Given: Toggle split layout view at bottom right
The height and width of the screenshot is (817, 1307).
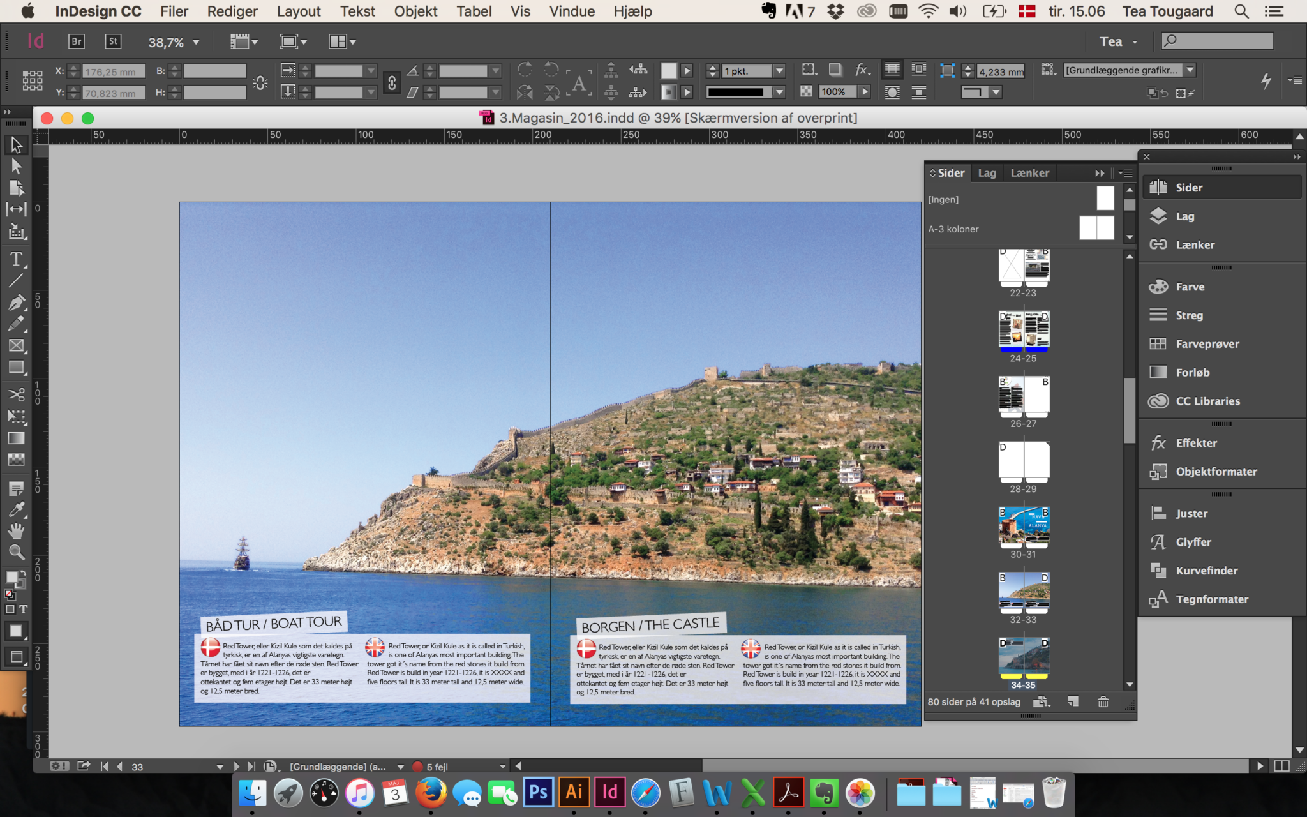Looking at the screenshot, I should [x=1281, y=766].
